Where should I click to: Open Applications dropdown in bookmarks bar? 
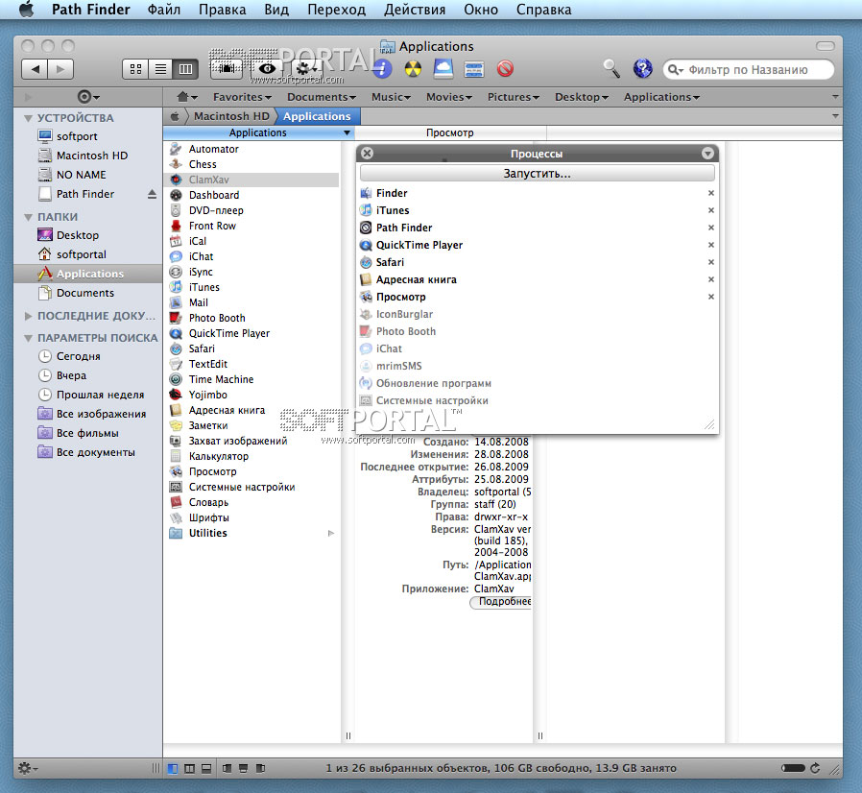(661, 97)
